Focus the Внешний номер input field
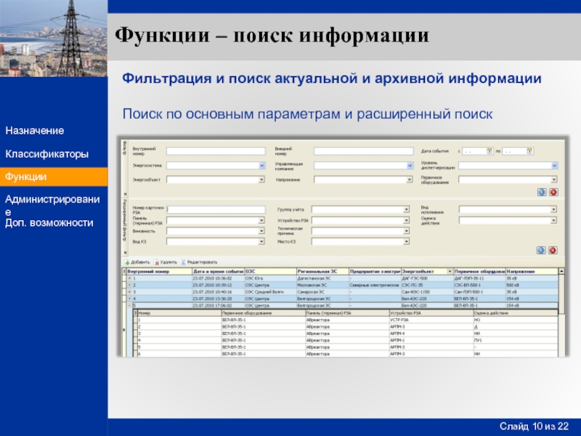The image size is (581, 436). coord(364,151)
